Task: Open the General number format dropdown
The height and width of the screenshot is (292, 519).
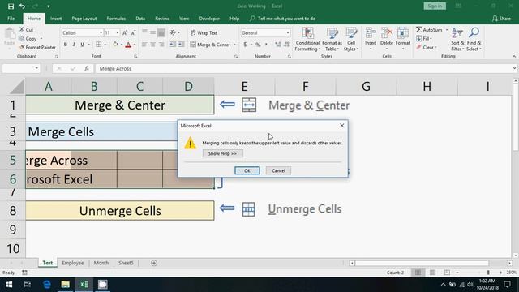Action: click(x=288, y=33)
